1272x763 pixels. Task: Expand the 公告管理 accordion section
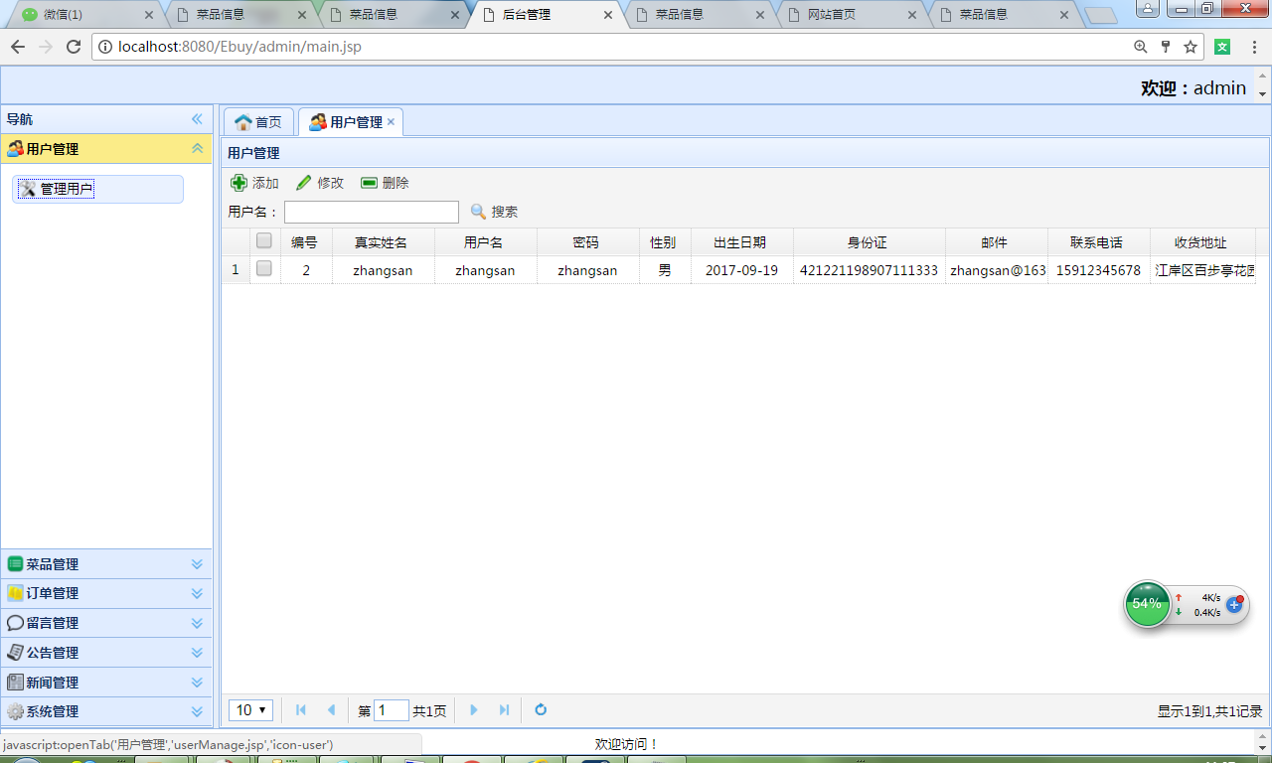(x=197, y=653)
